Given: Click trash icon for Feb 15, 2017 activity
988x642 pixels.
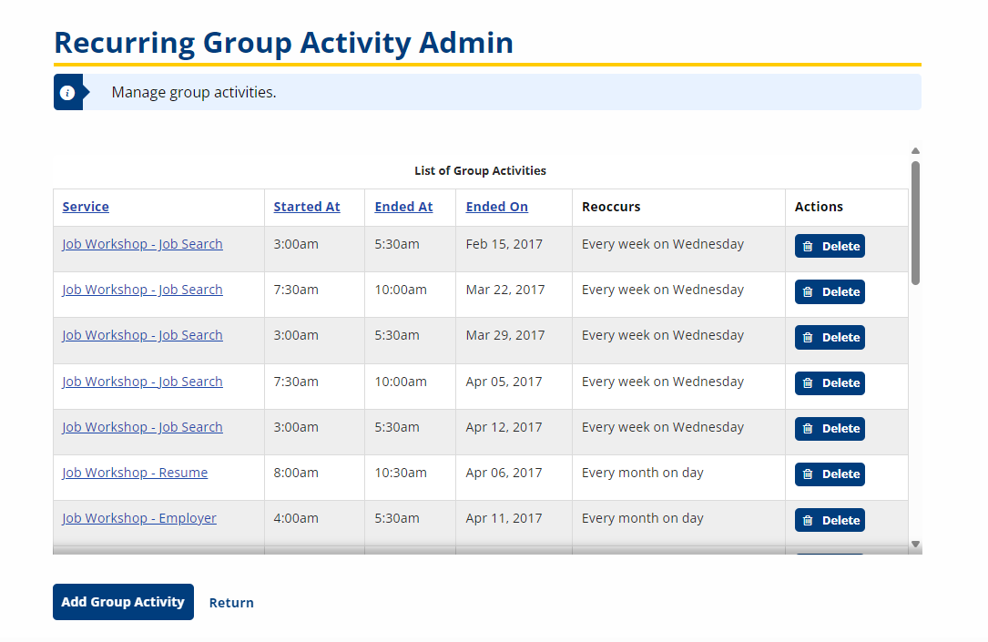Looking at the screenshot, I should point(808,247).
